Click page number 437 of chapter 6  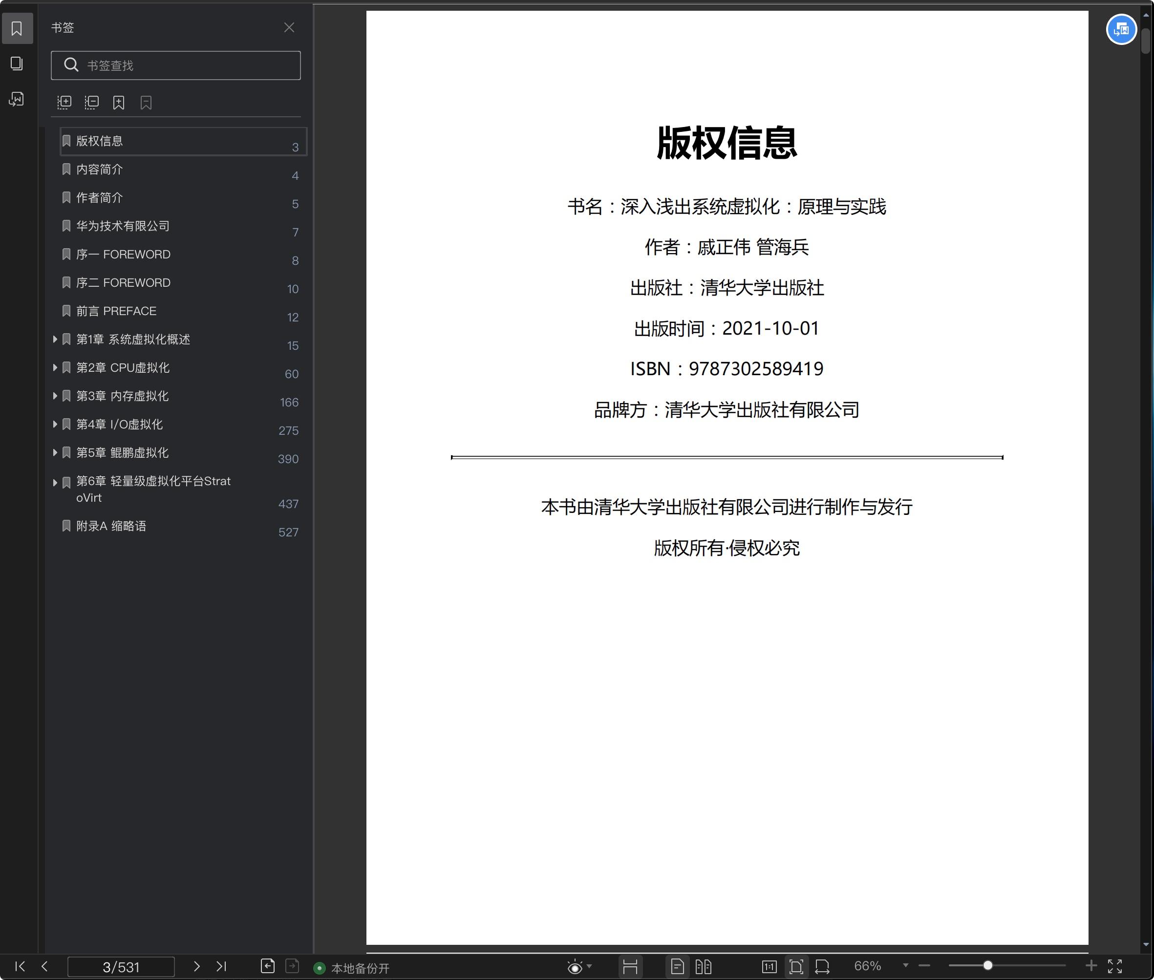[288, 504]
